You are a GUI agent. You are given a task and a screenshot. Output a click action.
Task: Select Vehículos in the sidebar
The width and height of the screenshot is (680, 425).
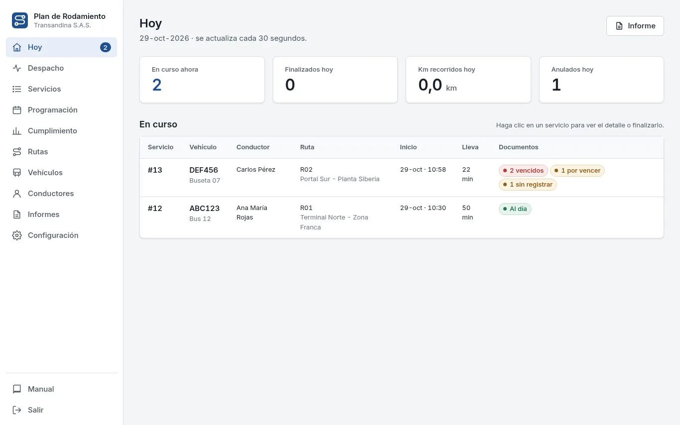pos(61,173)
